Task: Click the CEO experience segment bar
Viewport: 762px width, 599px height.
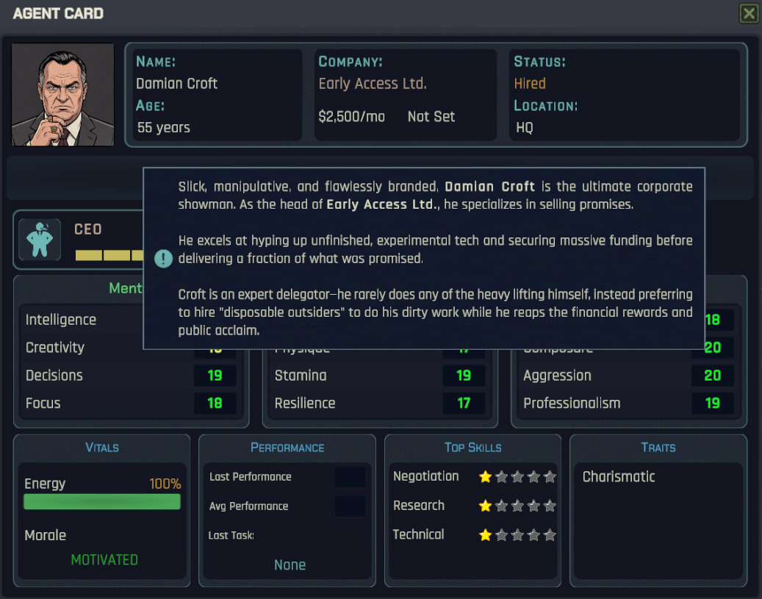Action: pos(109,255)
